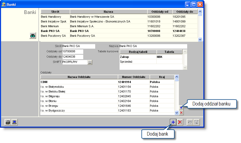Sort banks by the Nazwa column header
This screenshot has width=241, height=143.
108,12
